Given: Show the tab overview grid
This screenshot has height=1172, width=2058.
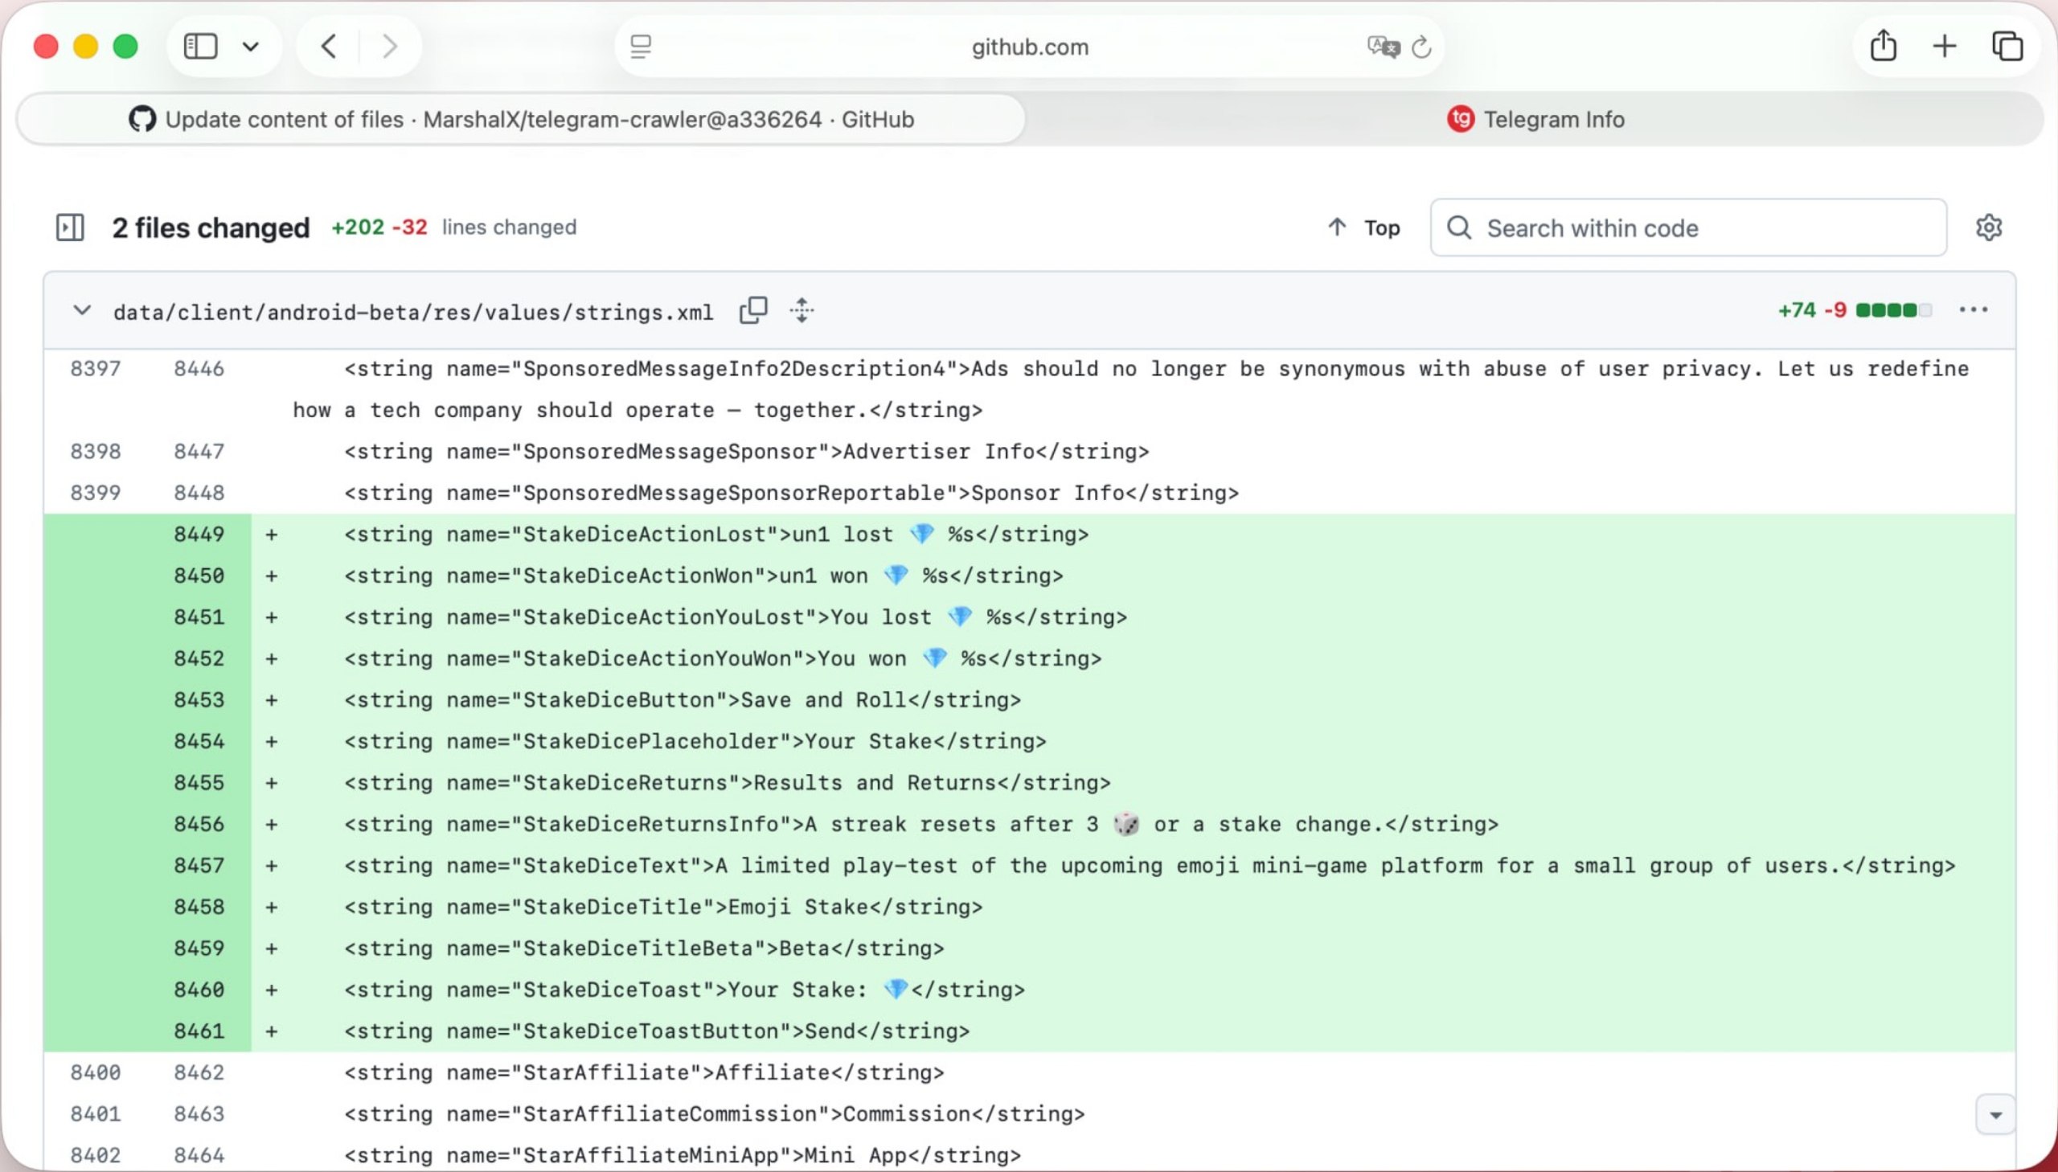Looking at the screenshot, I should (2007, 46).
